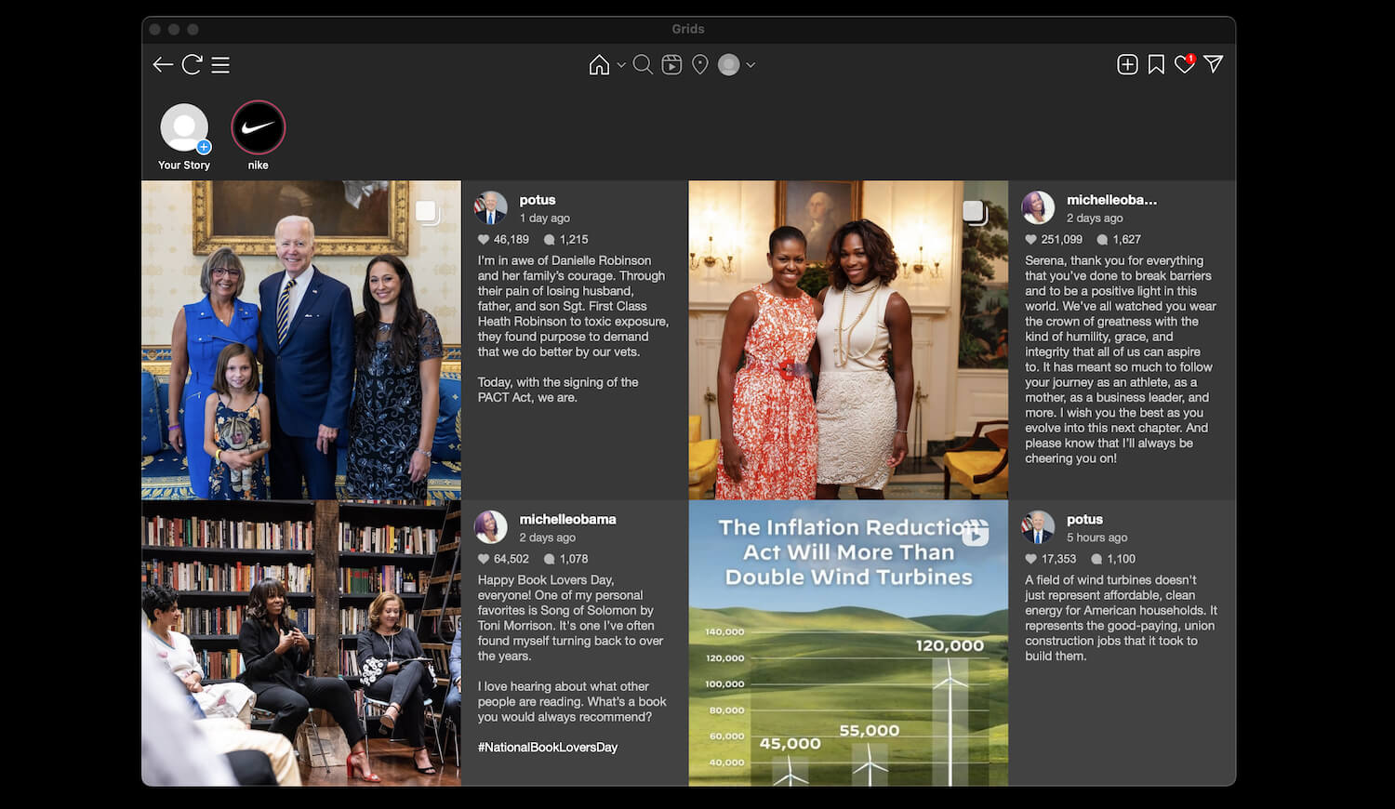Screen dimensions: 1395x809
Task: Open potus username on wind turbines post
Action: pos(1084,519)
